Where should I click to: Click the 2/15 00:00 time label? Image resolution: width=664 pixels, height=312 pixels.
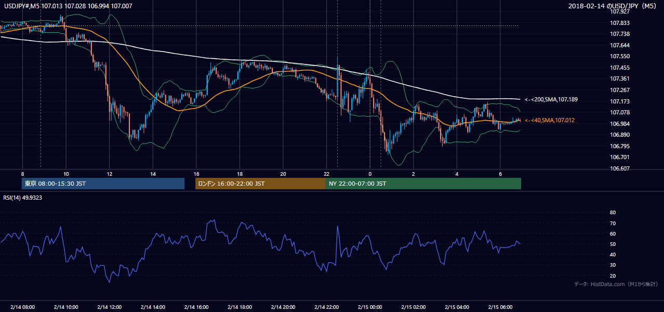point(370,307)
